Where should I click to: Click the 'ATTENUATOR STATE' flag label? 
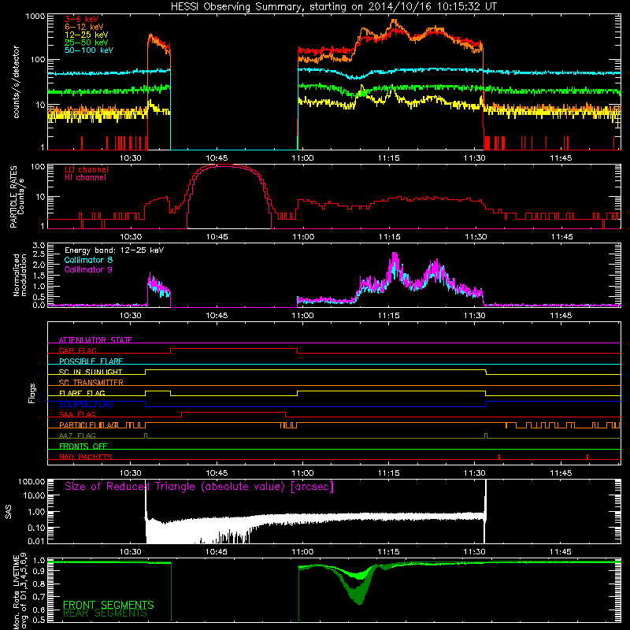click(95, 340)
